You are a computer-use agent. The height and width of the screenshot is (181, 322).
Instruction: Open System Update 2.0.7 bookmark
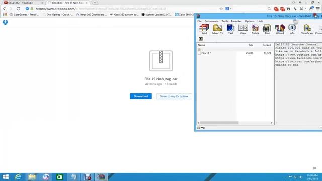coord(156,15)
